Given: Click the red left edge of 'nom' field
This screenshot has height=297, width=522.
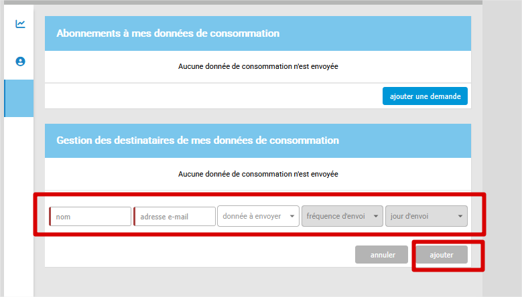Looking at the screenshot, I should point(50,217).
